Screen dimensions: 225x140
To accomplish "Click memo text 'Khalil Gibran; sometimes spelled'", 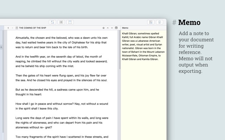I will coord(140,33).
